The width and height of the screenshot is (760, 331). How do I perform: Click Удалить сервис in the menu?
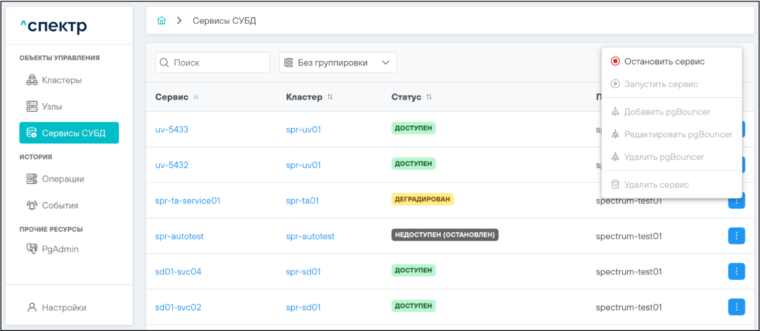[656, 185]
